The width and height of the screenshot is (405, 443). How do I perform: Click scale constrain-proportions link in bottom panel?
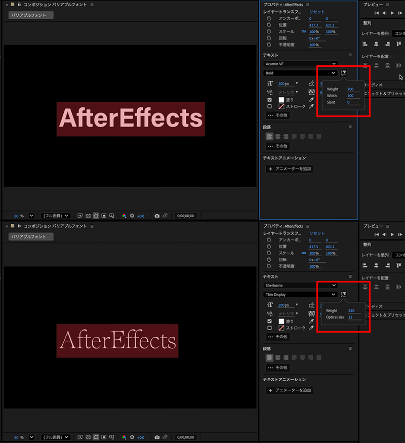click(304, 253)
